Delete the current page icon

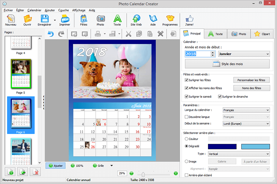[36, 172]
